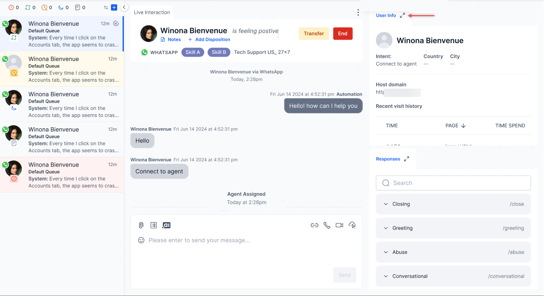Image resolution: width=544 pixels, height=296 pixels.
Task: Toggle the sort order arrows icon
Action: (106, 7)
